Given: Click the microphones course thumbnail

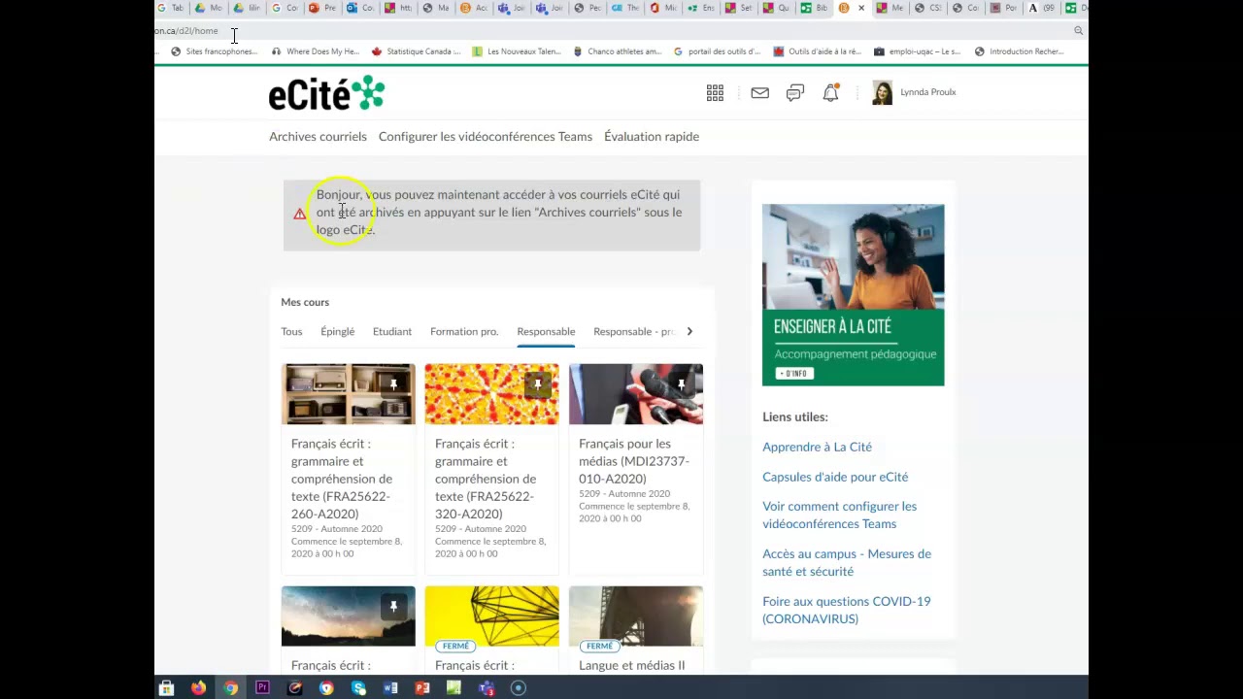Looking at the screenshot, I should (635, 394).
